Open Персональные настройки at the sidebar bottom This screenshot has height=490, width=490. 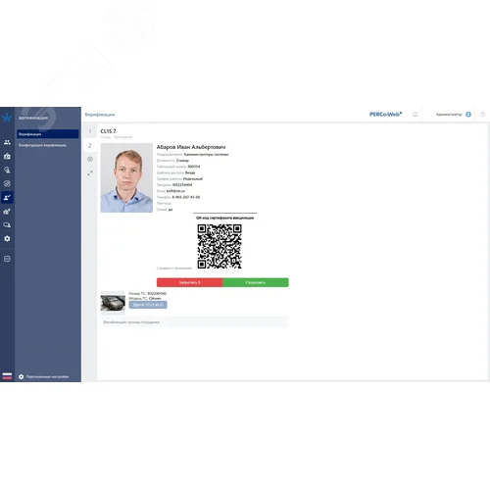[x=44, y=376]
